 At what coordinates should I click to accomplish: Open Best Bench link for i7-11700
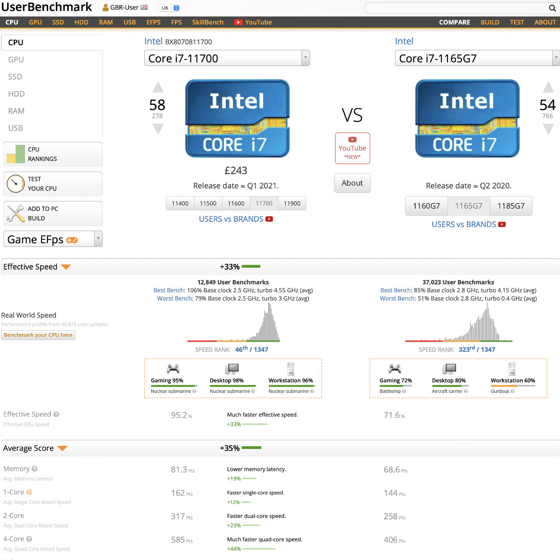pos(169,290)
